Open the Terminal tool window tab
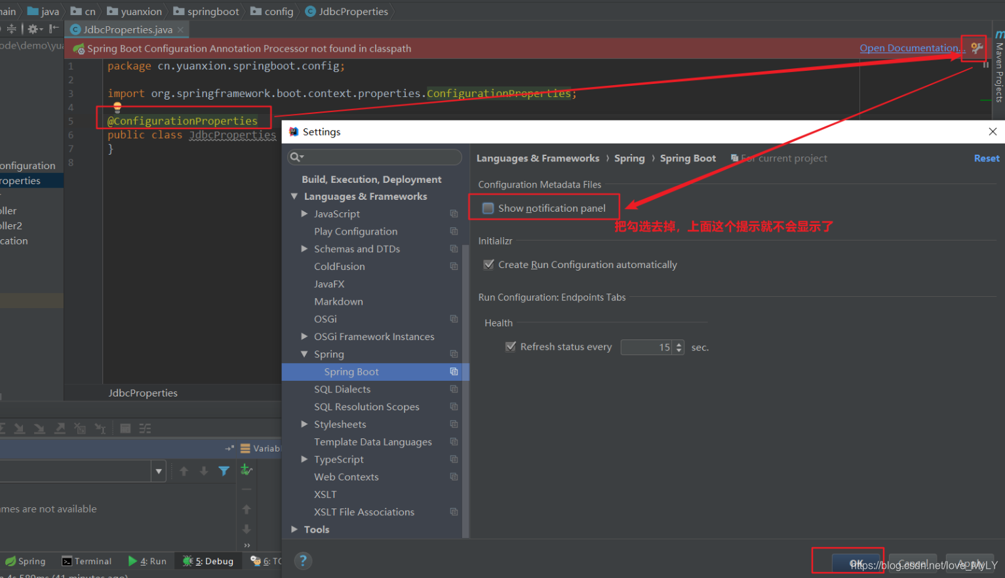This screenshot has width=1005, height=578. coord(87,562)
